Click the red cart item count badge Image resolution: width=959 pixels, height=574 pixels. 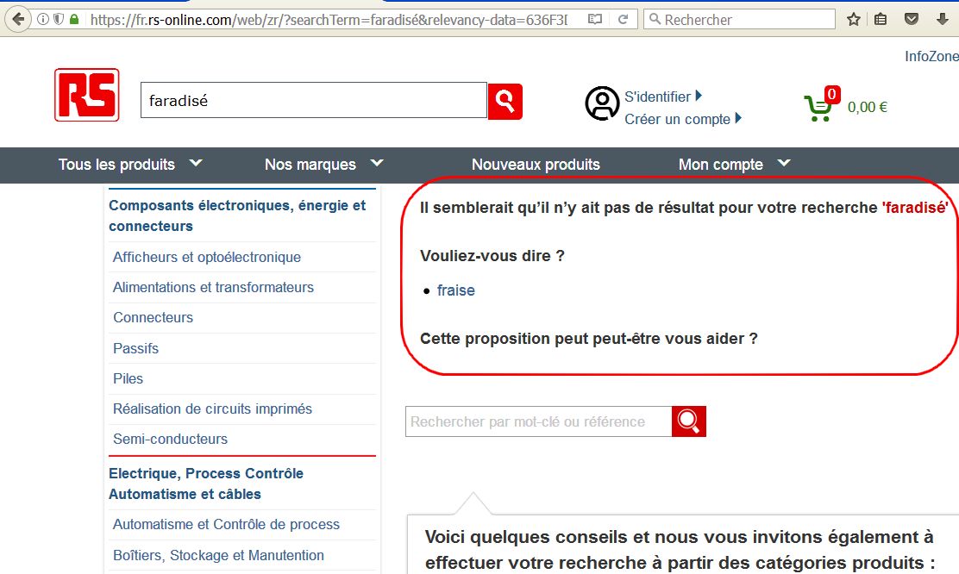coord(831,94)
